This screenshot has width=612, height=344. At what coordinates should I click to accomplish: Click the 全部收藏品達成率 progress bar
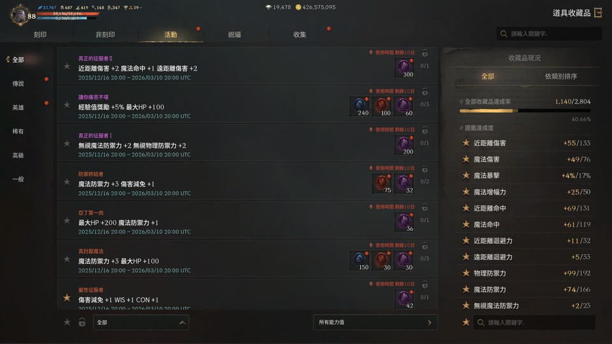point(525,111)
